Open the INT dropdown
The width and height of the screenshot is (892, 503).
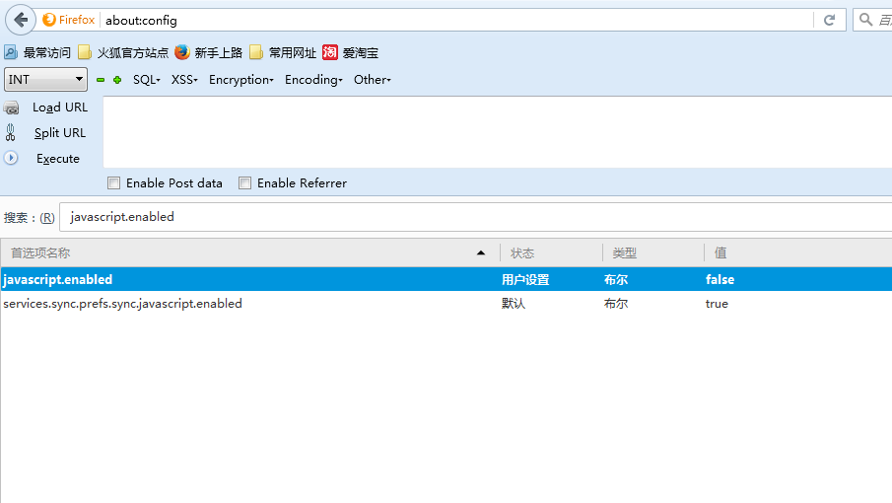point(45,80)
